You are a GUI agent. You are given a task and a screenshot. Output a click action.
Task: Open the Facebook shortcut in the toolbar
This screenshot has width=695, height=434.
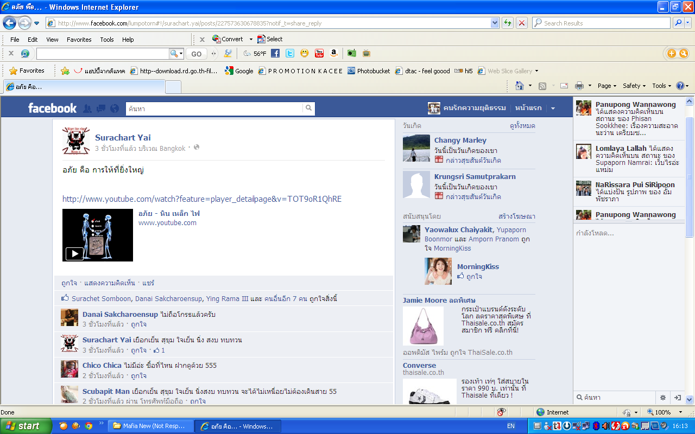click(275, 53)
